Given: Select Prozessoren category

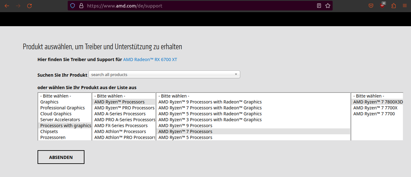Looking at the screenshot, I should [x=65, y=137].
